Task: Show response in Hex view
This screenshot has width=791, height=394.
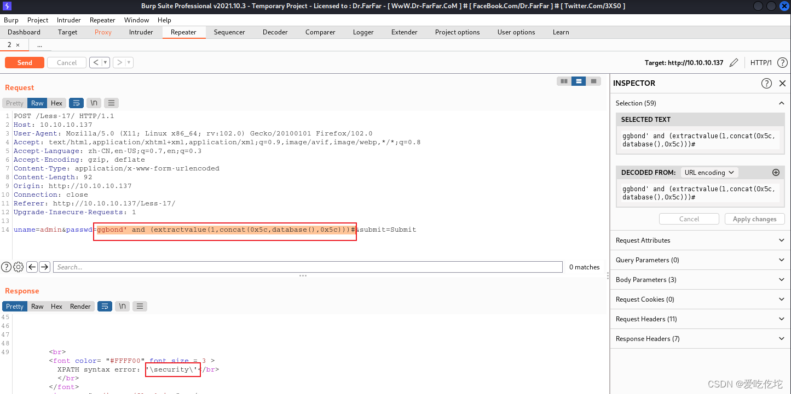Action: [56, 307]
